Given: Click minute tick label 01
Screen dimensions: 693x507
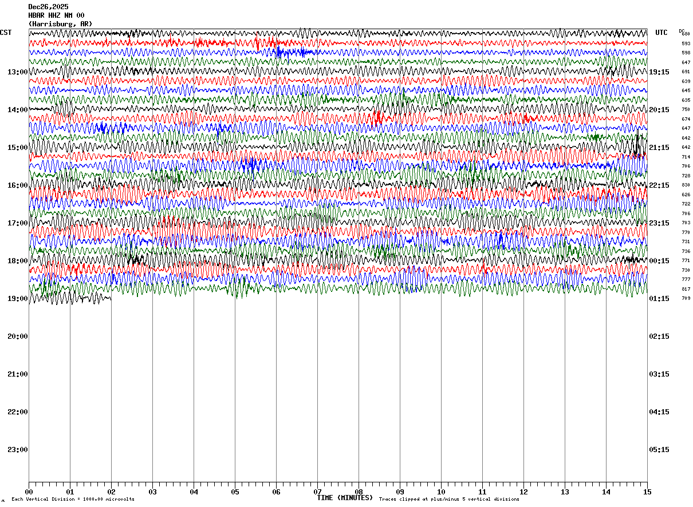Looking at the screenshot, I should 70,492.
